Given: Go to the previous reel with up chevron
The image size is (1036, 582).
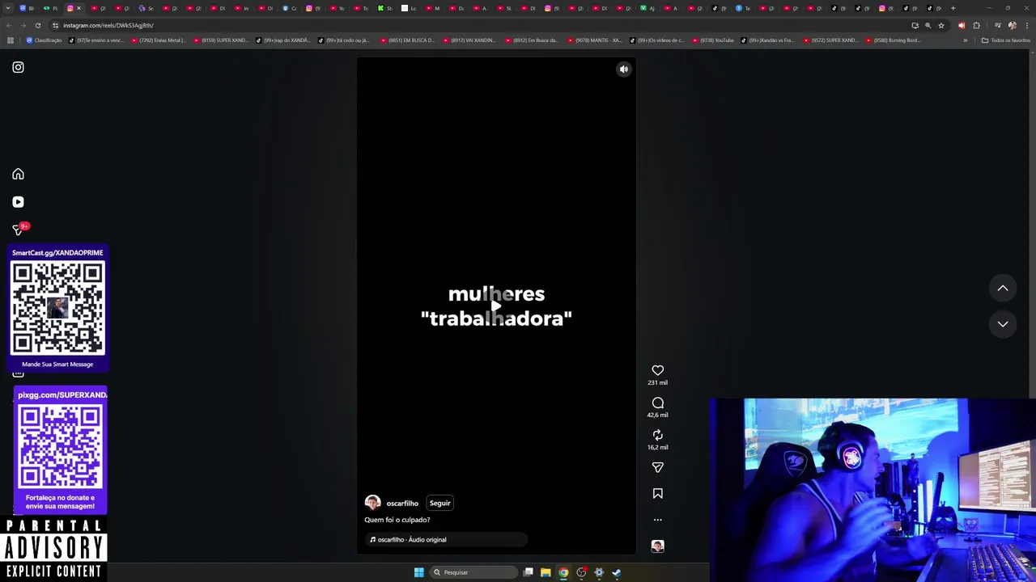Looking at the screenshot, I should [1002, 289].
